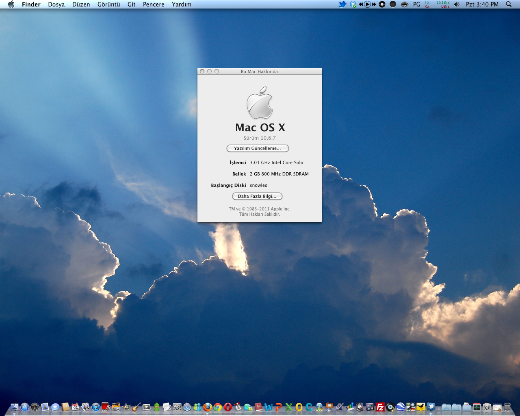
Task: Click the Tx/Rx network speed monitor
Action: (x=437, y=4)
